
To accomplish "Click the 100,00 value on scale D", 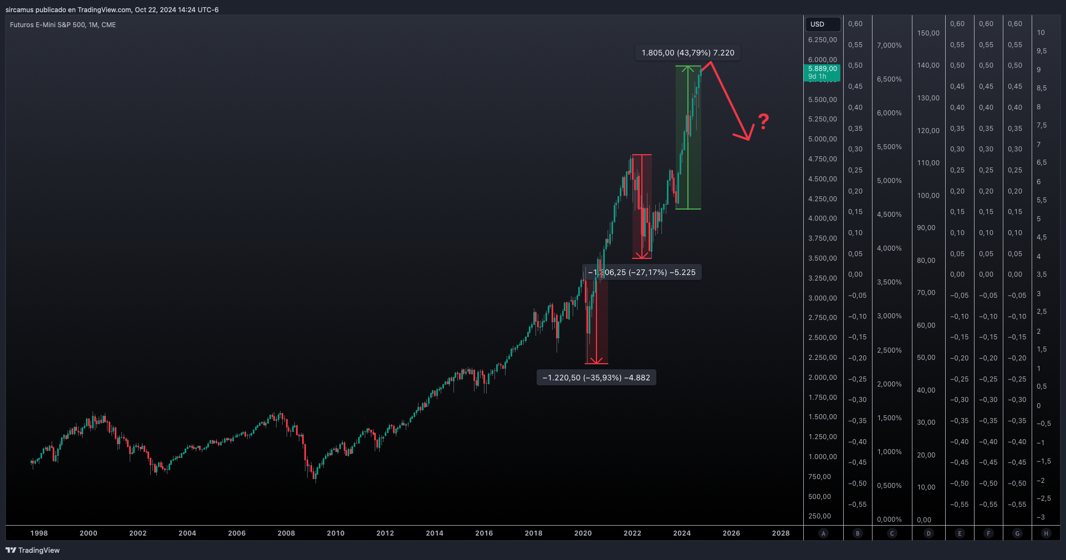I will click(x=929, y=196).
